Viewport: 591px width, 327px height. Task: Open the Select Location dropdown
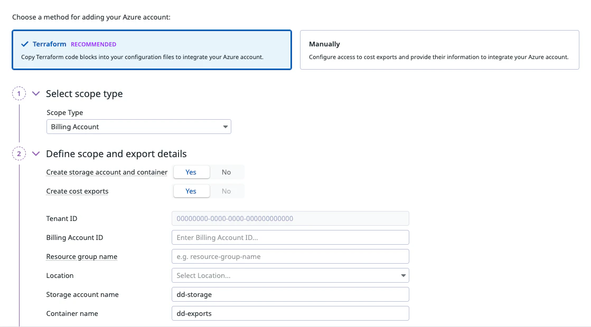[290, 275]
